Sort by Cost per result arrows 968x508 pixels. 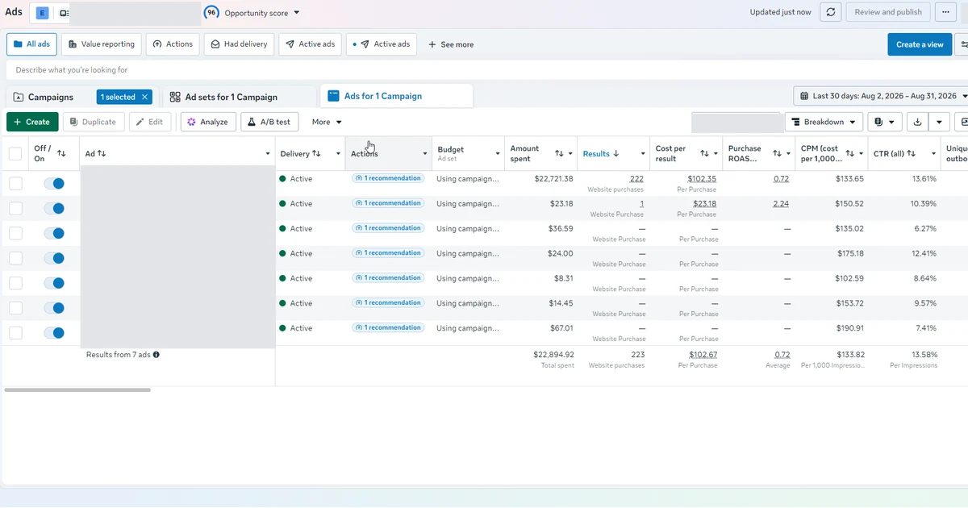click(704, 153)
